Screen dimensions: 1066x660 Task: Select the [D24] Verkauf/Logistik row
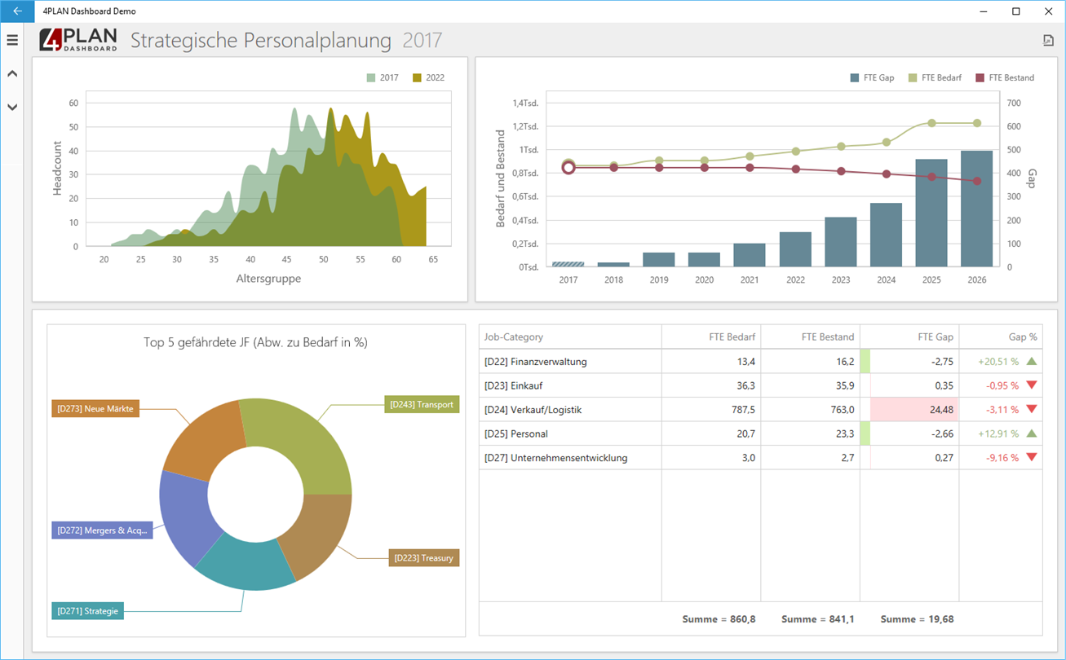[x=760, y=410]
